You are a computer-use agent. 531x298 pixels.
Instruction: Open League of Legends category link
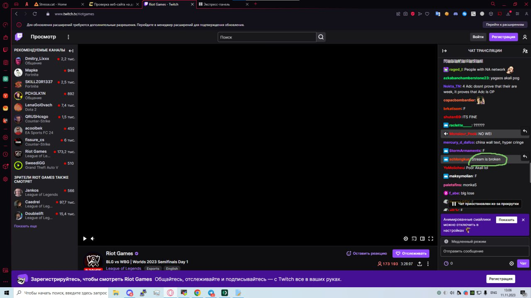(x=123, y=268)
